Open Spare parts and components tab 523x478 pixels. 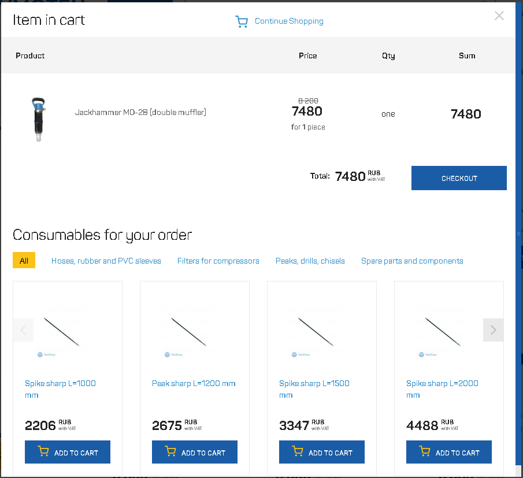click(412, 261)
